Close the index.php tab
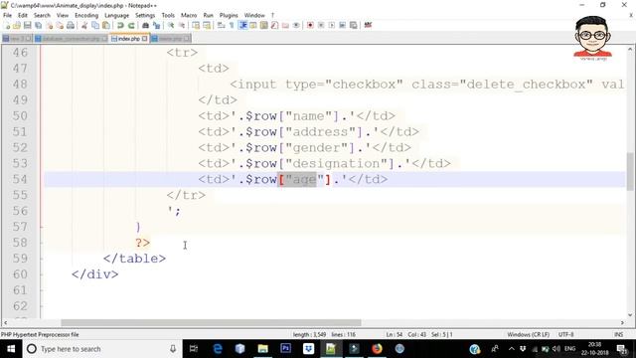The image size is (636, 358). 145,39
